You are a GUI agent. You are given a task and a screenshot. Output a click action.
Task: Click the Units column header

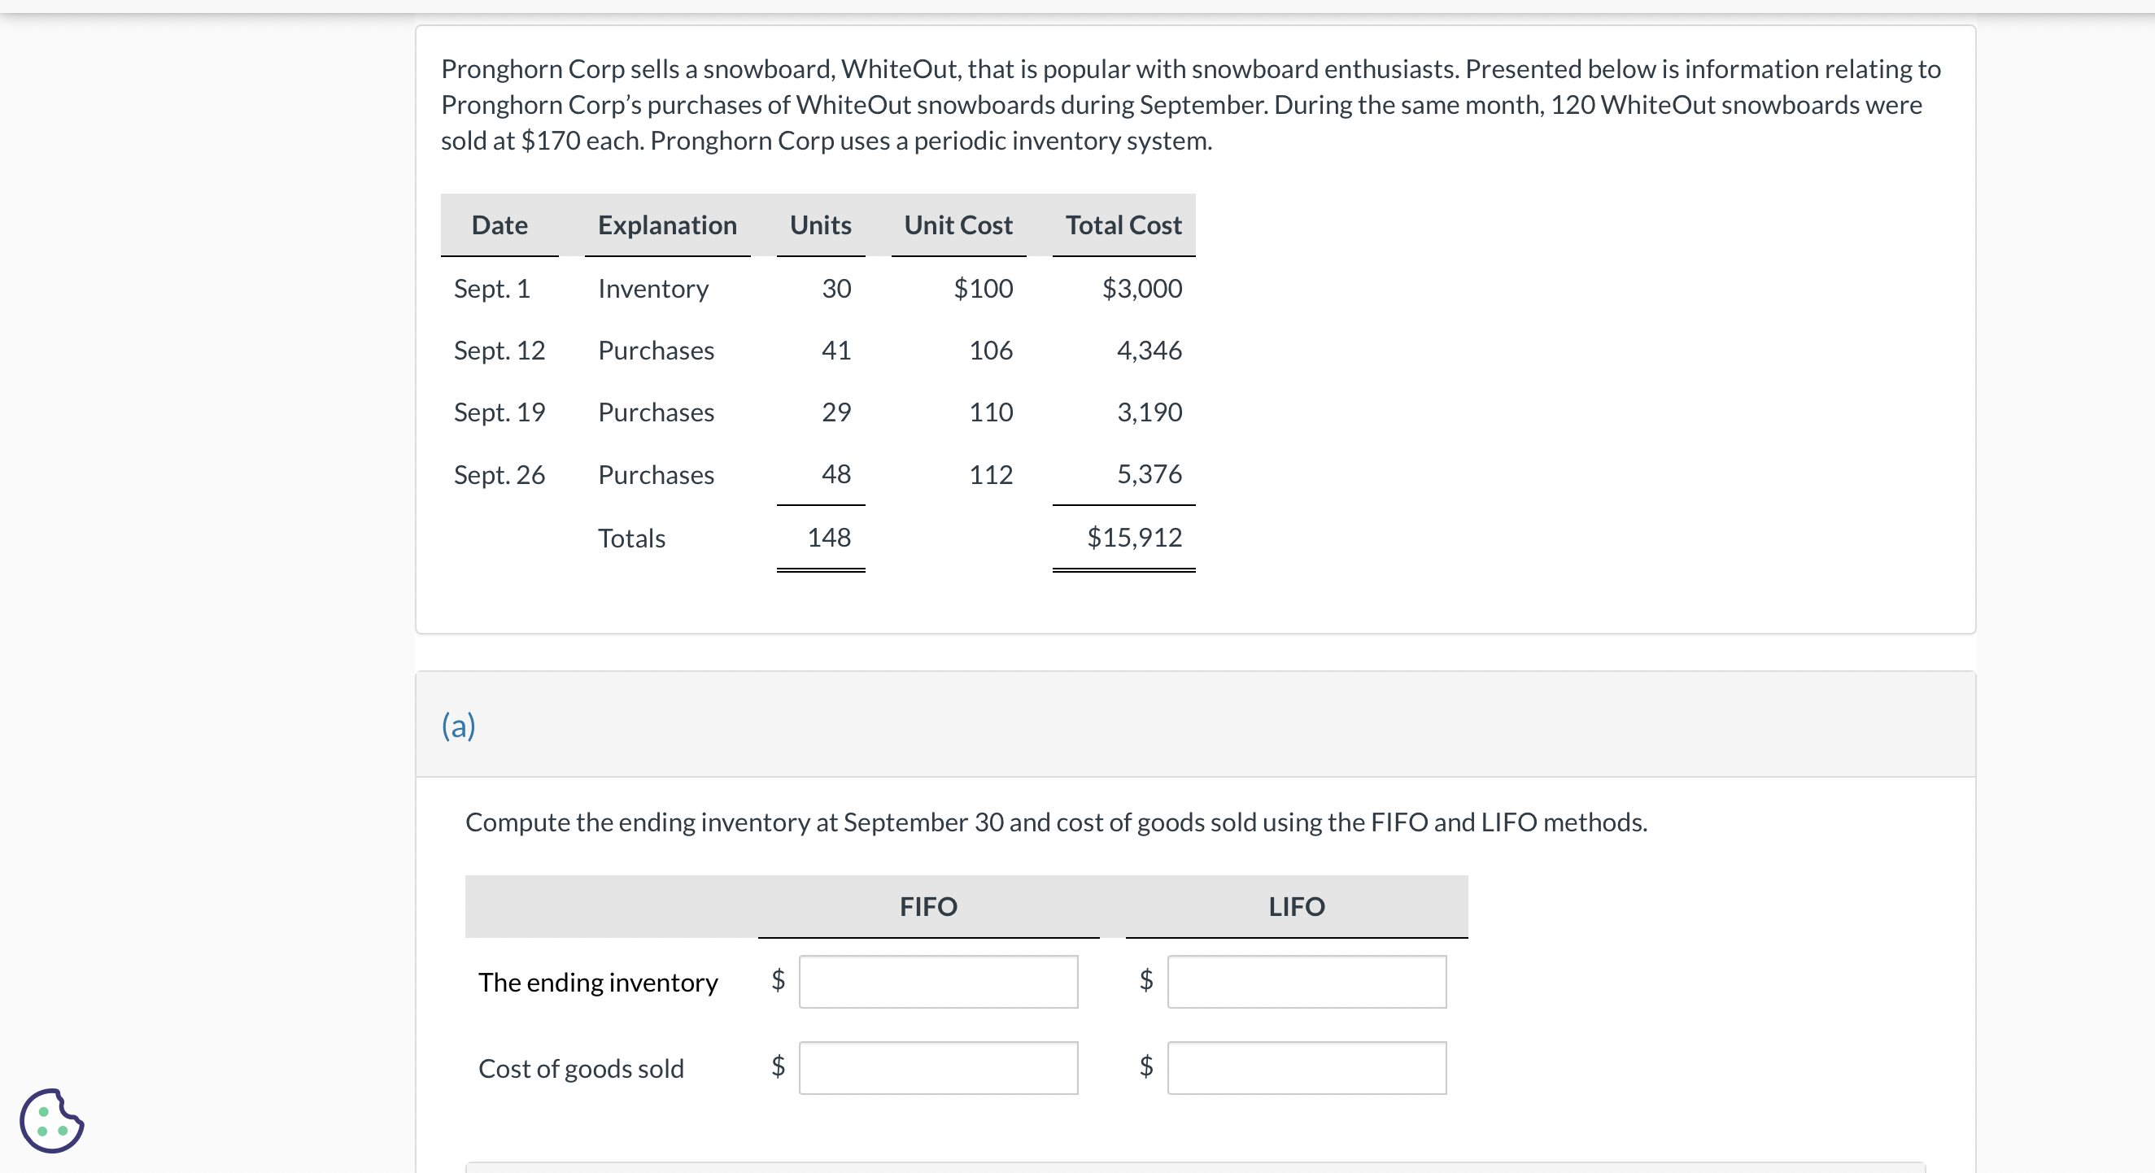pos(820,225)
